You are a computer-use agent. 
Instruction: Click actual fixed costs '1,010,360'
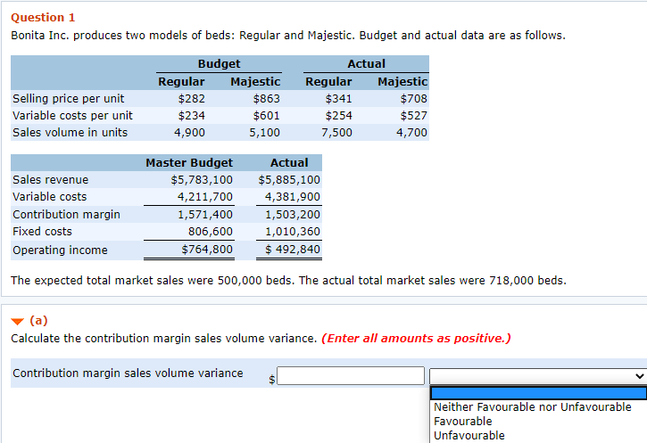pos(293,232)
